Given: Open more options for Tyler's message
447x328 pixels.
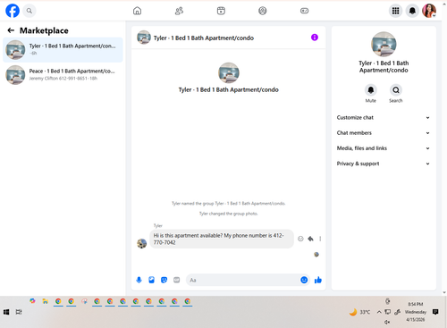Looking at the screenshot, I should tap(320, 239).
